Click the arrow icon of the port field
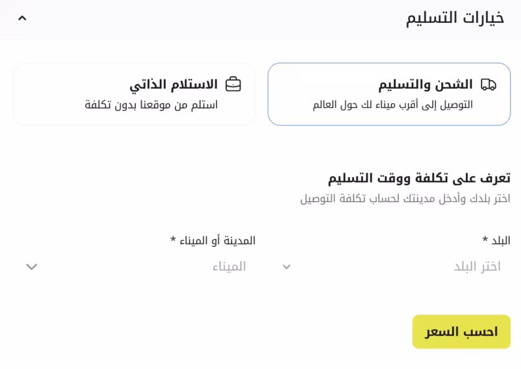Image resolution: width=521 pixels, height=369 pixels. click(32, 267)
